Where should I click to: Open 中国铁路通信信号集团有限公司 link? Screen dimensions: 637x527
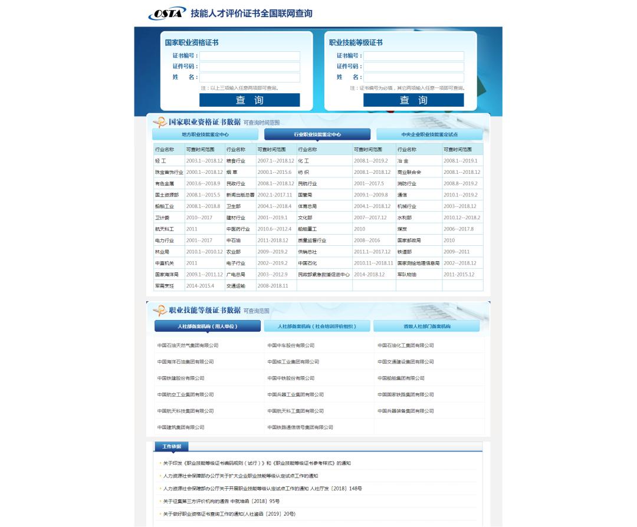pyautogui.click(x=300, y=427)
